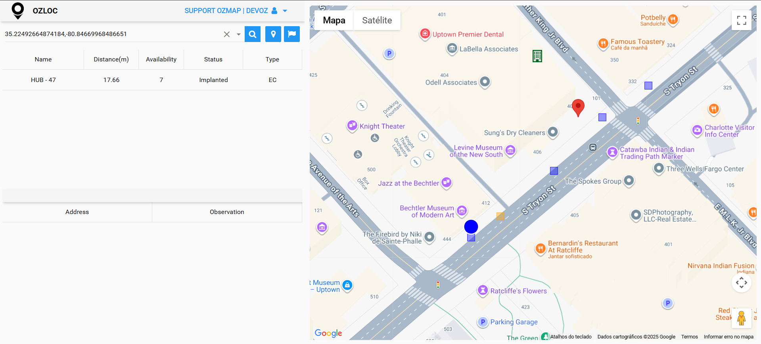Switch to Satélite map view

pos(377,20)
